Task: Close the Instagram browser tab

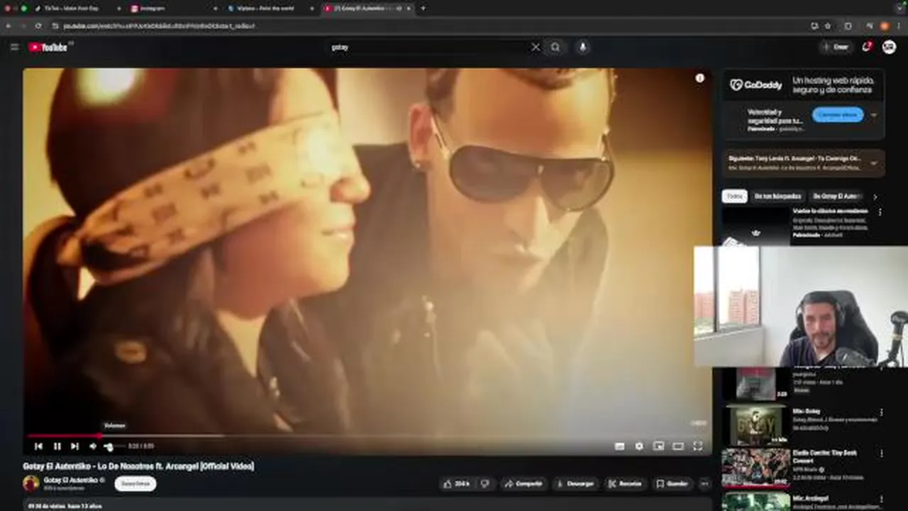Action: pyautogui.click(x=215, y=9)
